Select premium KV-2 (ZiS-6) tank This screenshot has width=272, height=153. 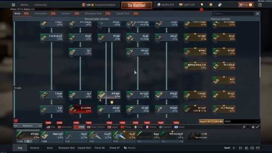(x=224, y=66)
